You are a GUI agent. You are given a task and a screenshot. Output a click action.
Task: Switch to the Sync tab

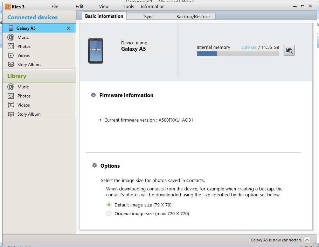tap(148, 16)
